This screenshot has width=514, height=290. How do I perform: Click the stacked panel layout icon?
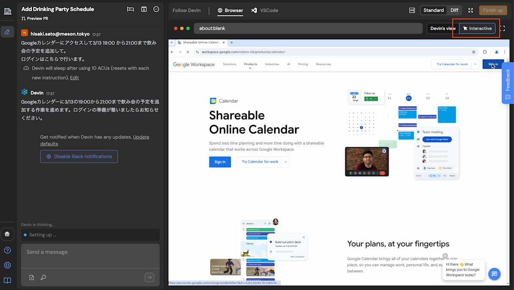412,10
